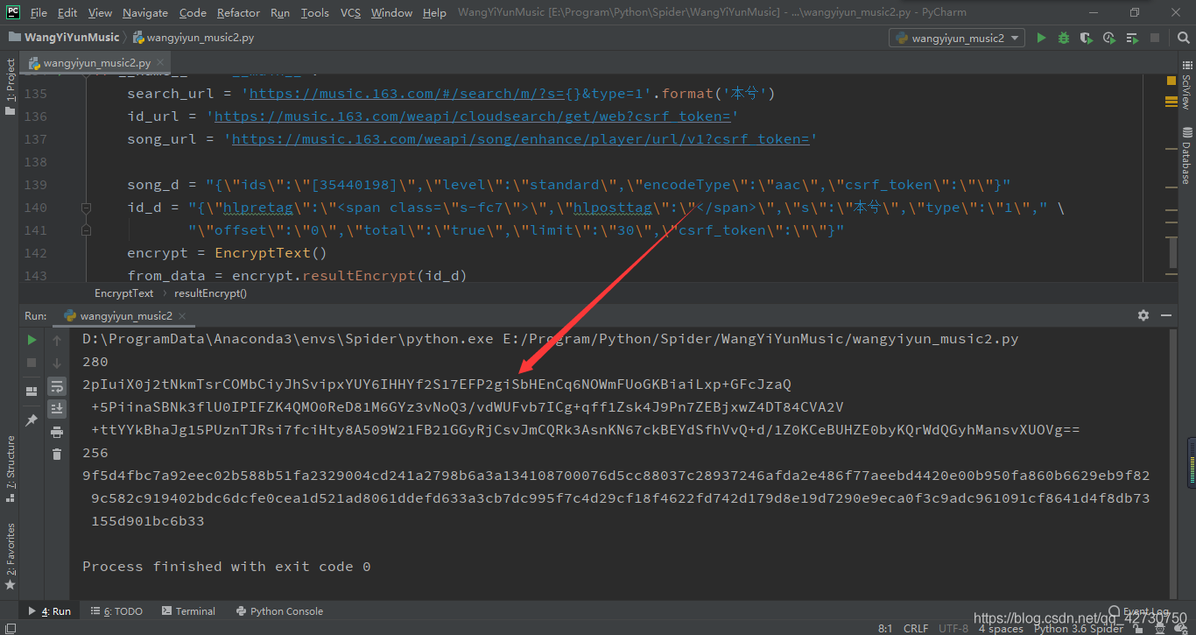Image resolution: width=1196 pixels, height=635 pixels.
Task: Rerun the script from the Run panel
Action: [32, 340]
